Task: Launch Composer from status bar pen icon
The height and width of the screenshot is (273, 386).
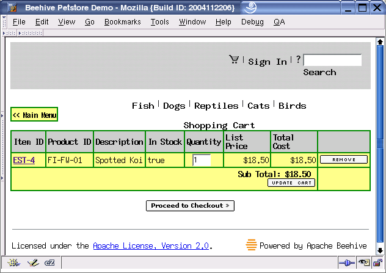Action: coord(33,263)
